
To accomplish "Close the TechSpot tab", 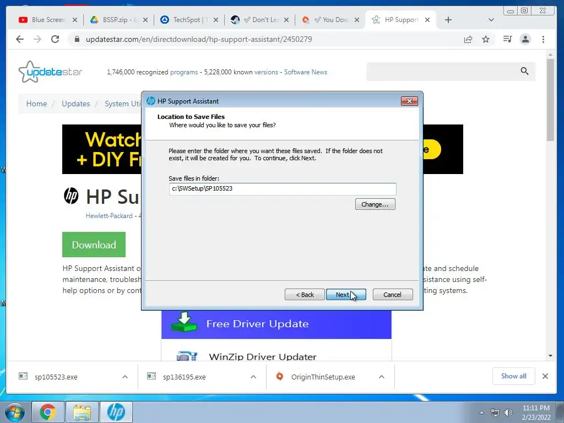I will pos(216,20).
